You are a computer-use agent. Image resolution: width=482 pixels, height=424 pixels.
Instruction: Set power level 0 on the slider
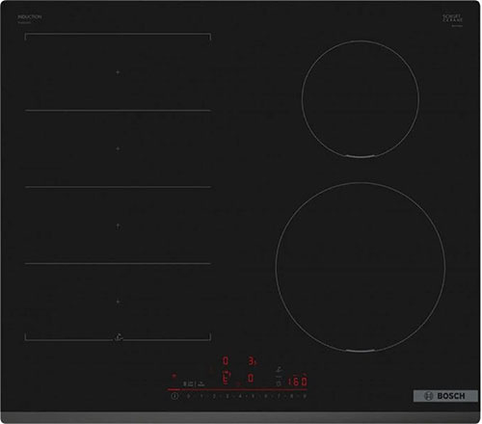click(x=188, y=396)
